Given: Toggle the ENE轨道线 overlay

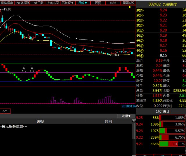Looking at the screenshot, I should pos(22,3).
